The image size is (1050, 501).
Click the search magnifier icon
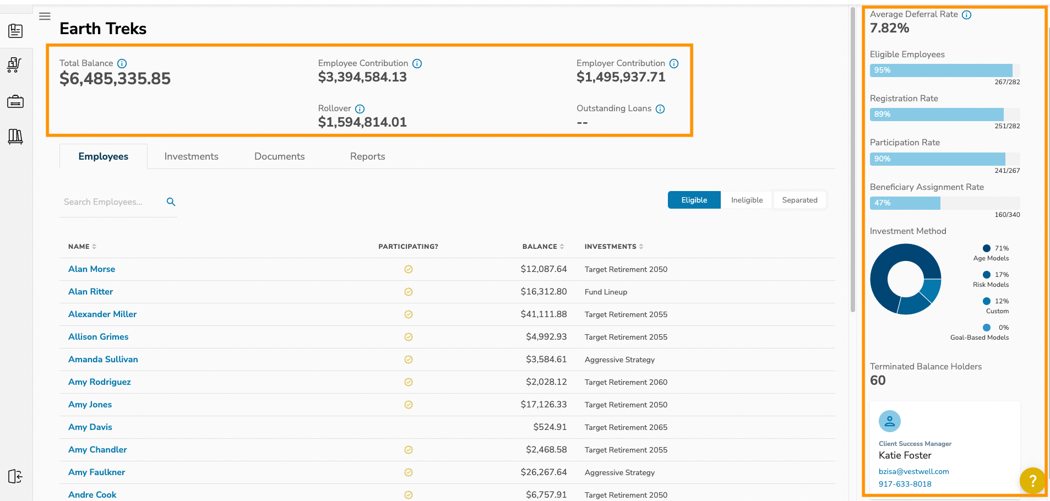[171, 202]
